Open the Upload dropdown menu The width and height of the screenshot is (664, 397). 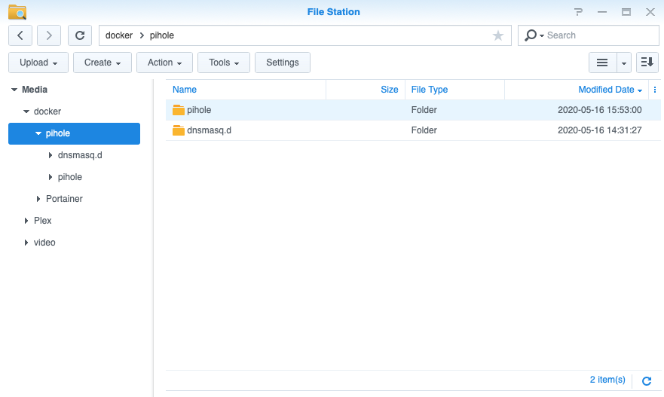click(38, 63)
